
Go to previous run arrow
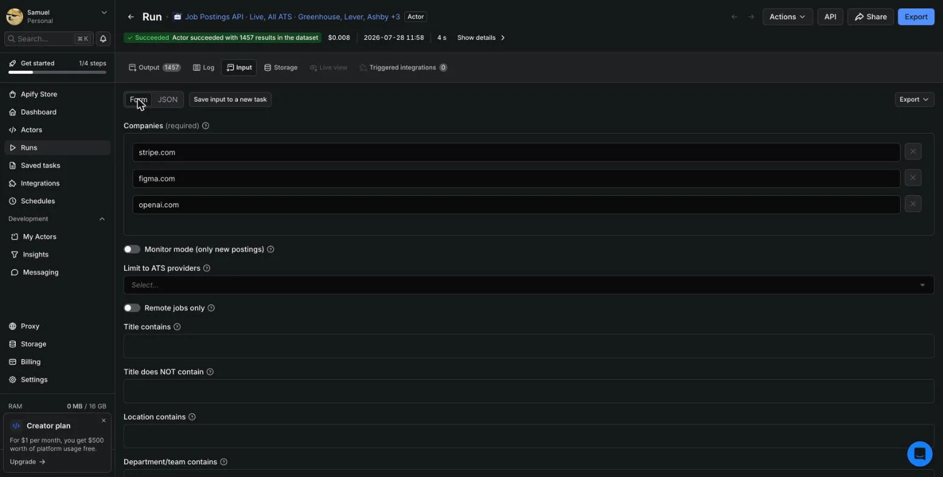click(734, 17)
